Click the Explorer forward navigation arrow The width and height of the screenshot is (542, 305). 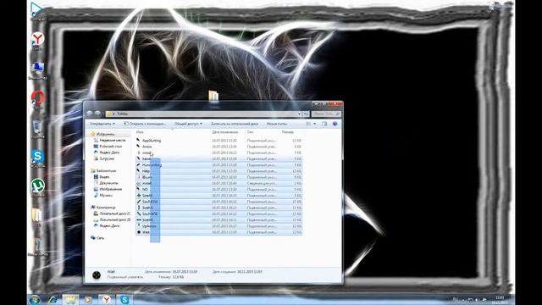pyautogui.click(x=97, y=114)
